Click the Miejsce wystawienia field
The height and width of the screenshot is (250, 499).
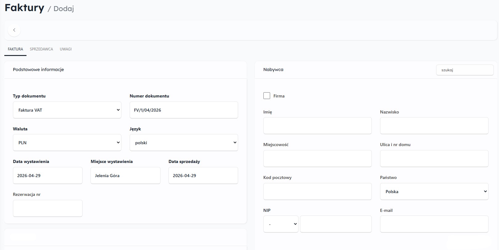(x=126, y=176)
